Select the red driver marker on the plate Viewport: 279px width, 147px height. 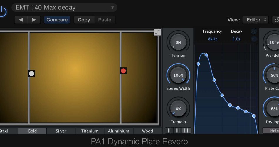click(x=123, y=71)
